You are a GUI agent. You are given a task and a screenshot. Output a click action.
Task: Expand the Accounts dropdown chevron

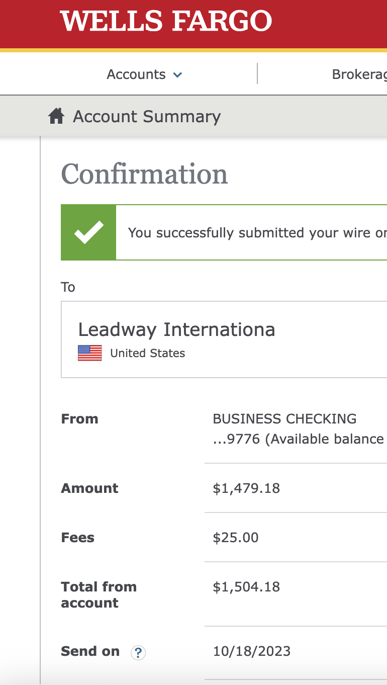tap(177, 75)
